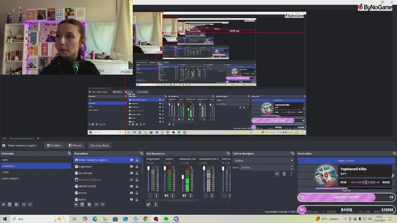Open Masaüstü Ses channel options dots
The image size is (397, 223).
click(191, 195)
